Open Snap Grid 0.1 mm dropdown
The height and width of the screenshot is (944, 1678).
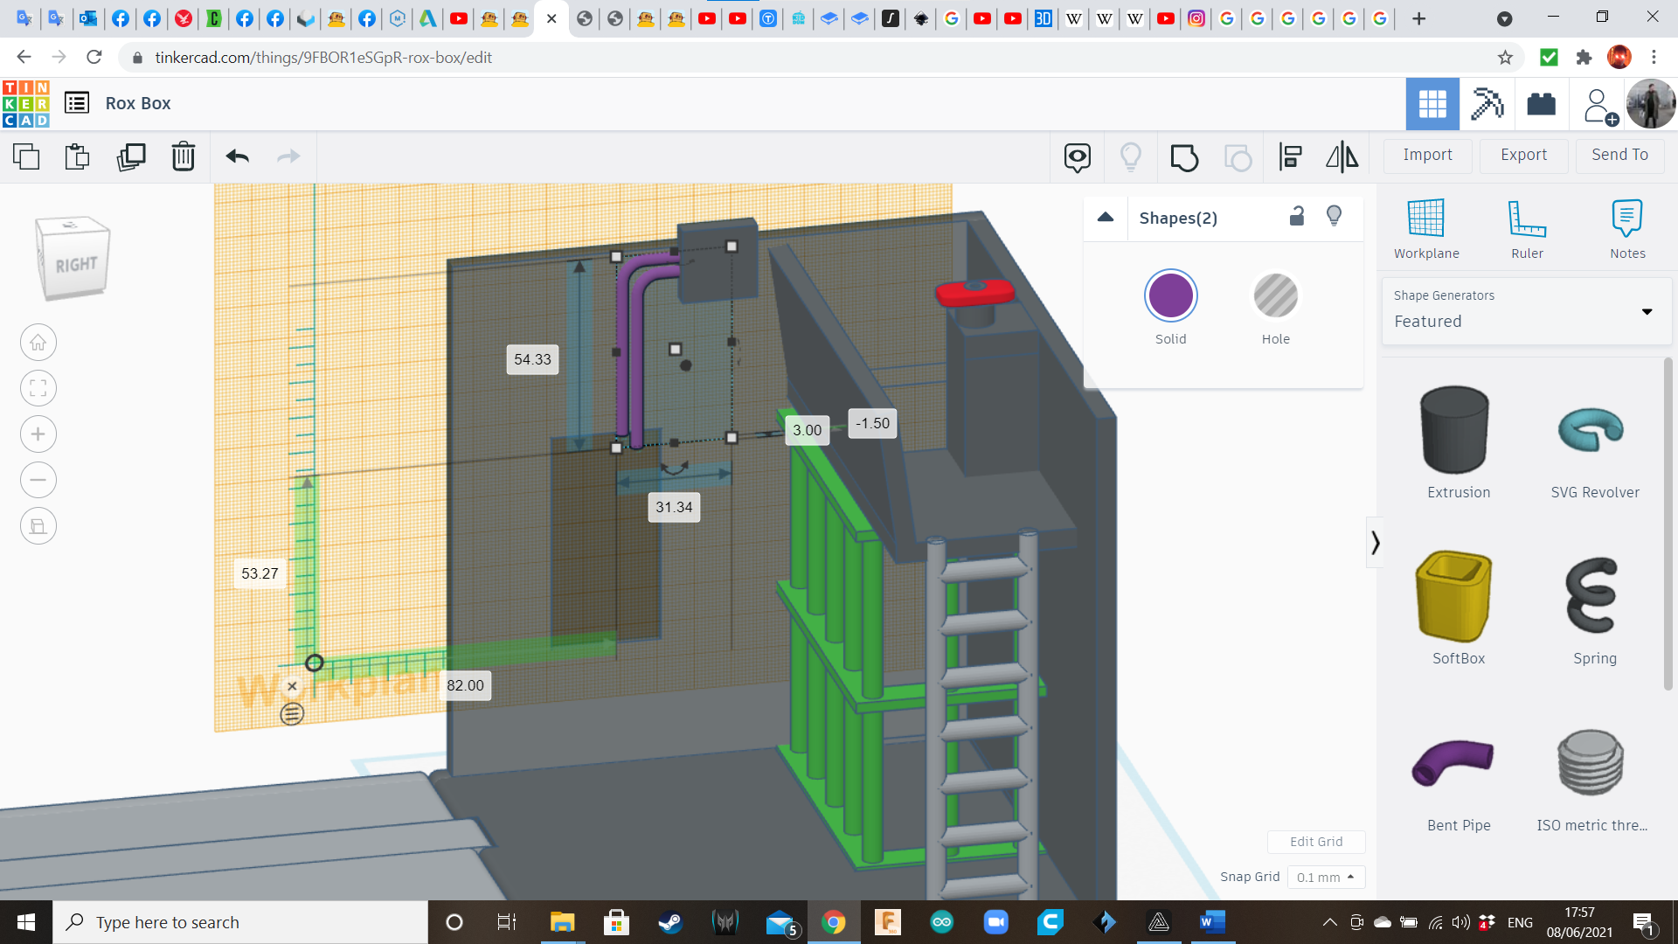pos(1325,877)
